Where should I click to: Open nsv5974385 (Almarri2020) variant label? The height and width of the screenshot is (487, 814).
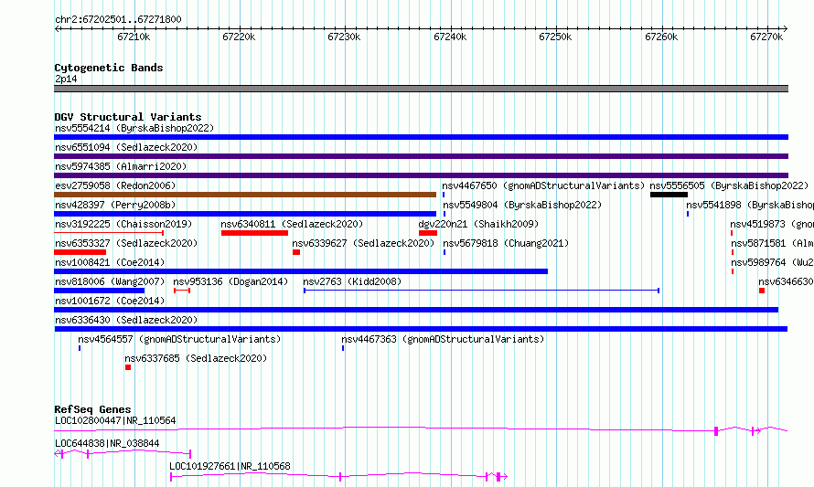click(121, 166)
